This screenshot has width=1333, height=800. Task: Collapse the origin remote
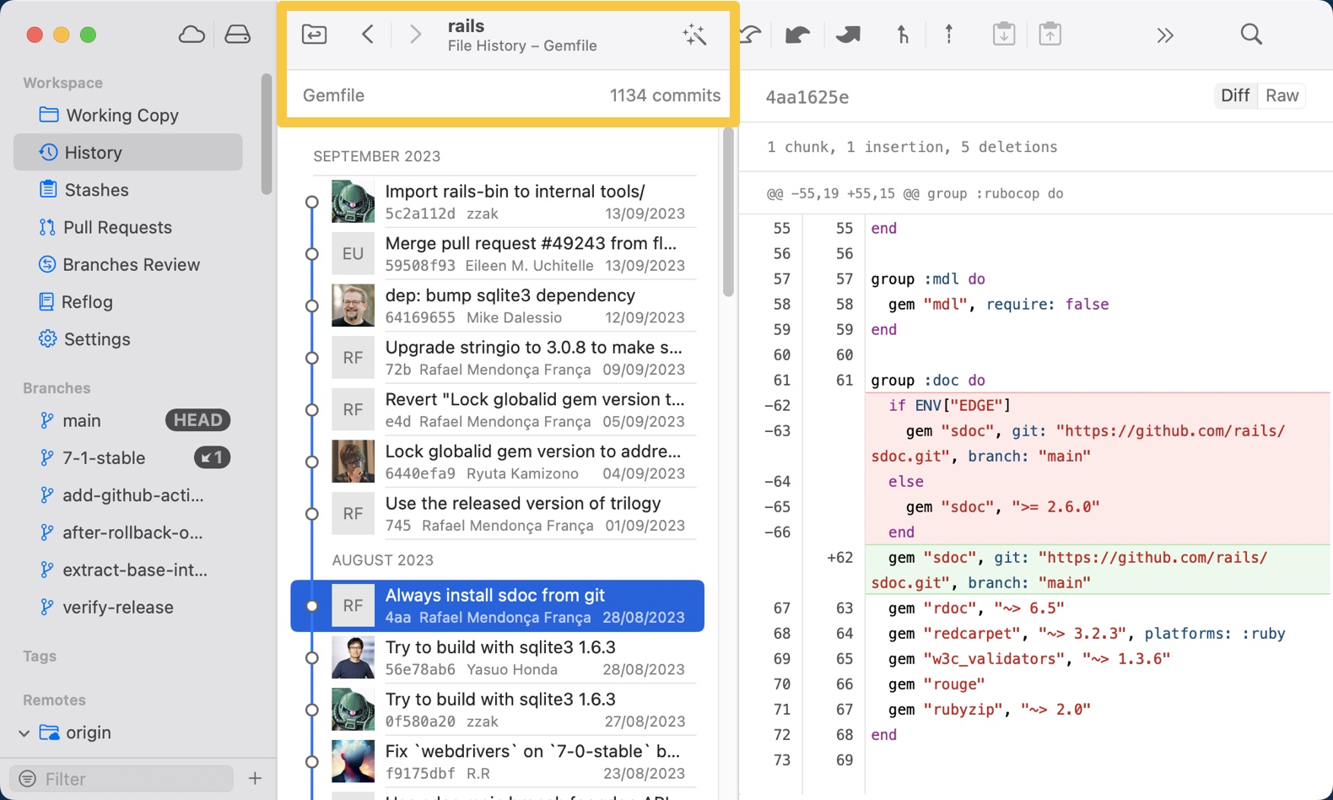tap(24, 732)
